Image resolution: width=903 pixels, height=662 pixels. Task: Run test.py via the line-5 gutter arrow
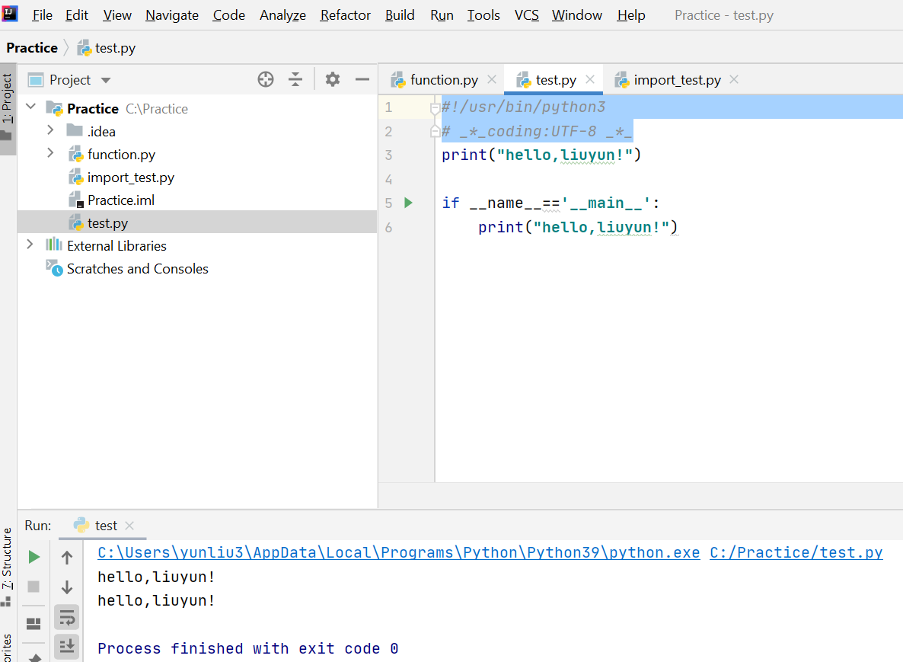408,203
